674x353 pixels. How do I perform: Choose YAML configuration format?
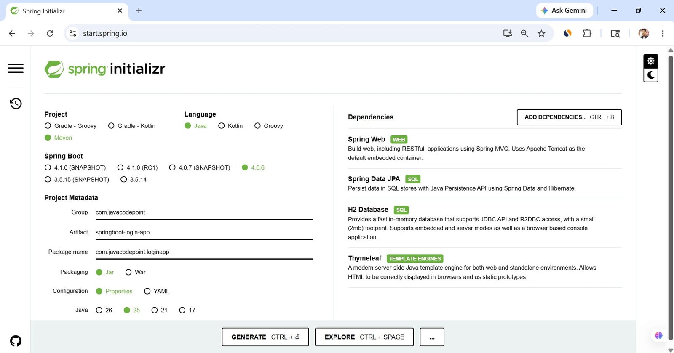pos(156,291)
